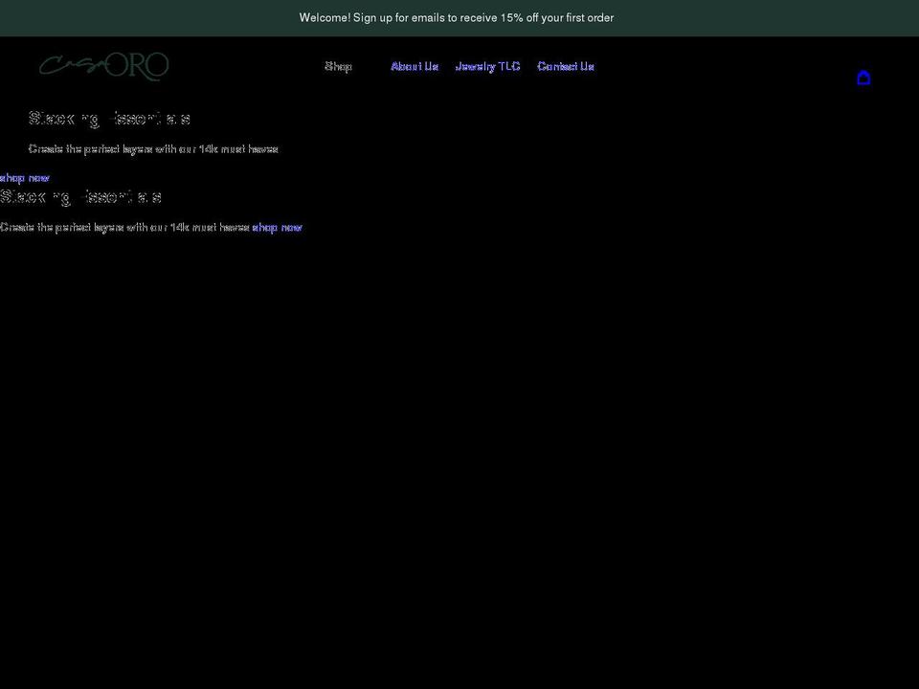919x689 pixels.
Task: Follow the second shop now link
Action: (x=277, y=227)
